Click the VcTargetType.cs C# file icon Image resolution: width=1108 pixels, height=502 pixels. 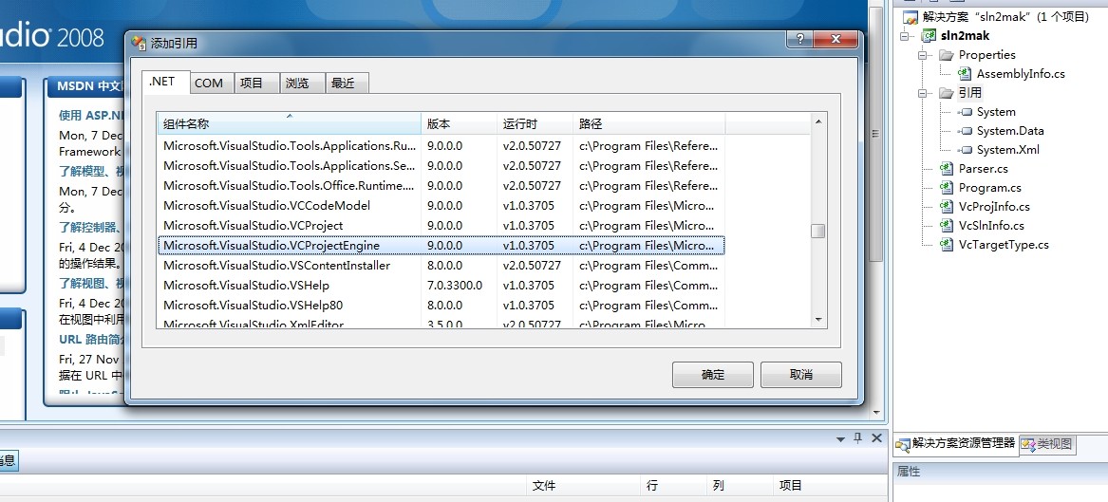[x=947, y=245]
